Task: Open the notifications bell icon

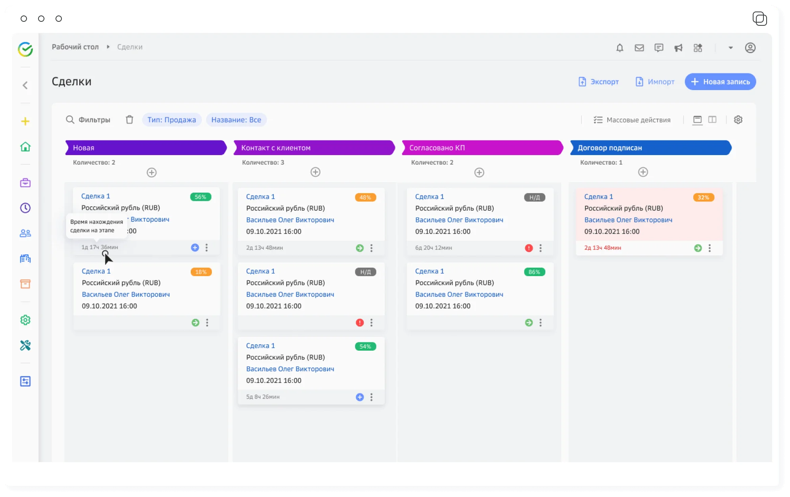Action: [619, 48]
